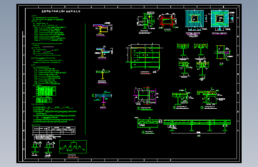Select the floor framing plan with red vertical gridlines
Image resolution: width=258 pixels, height=167 pixels.
click(144, 57)
